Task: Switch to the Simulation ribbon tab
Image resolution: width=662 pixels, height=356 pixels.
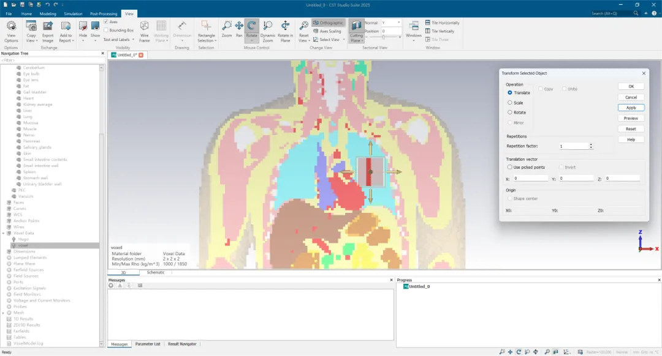Action: pyautogui.click(x=73, y=13)
